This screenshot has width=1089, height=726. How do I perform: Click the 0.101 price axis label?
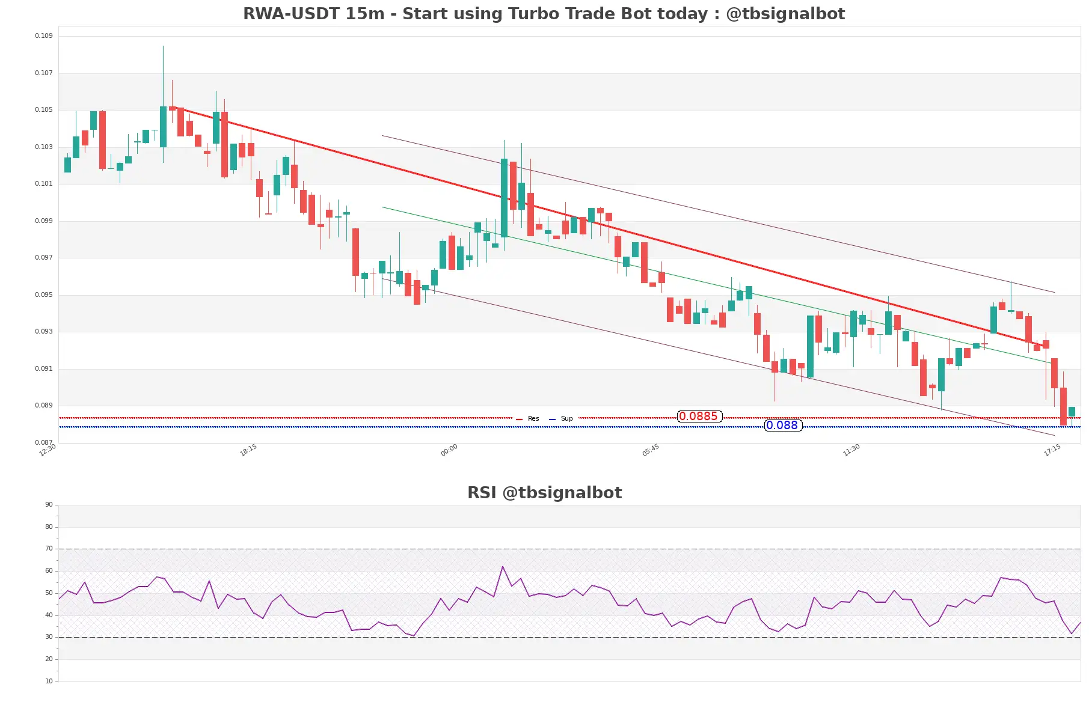pyautogui.click(x=44, y=184)
